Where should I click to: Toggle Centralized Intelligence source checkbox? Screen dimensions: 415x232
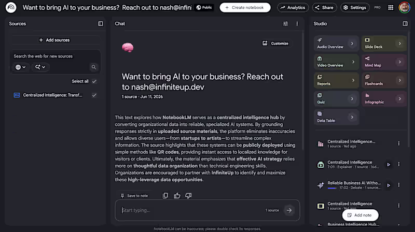(x=94, y=95)
